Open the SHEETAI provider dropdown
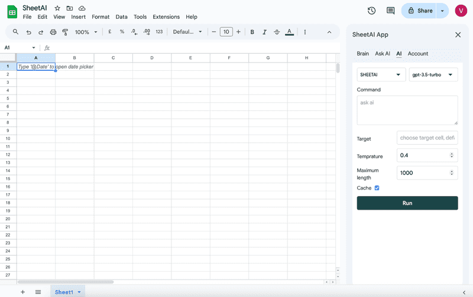This screenshot has height=297, width=473. pos(381,75)
